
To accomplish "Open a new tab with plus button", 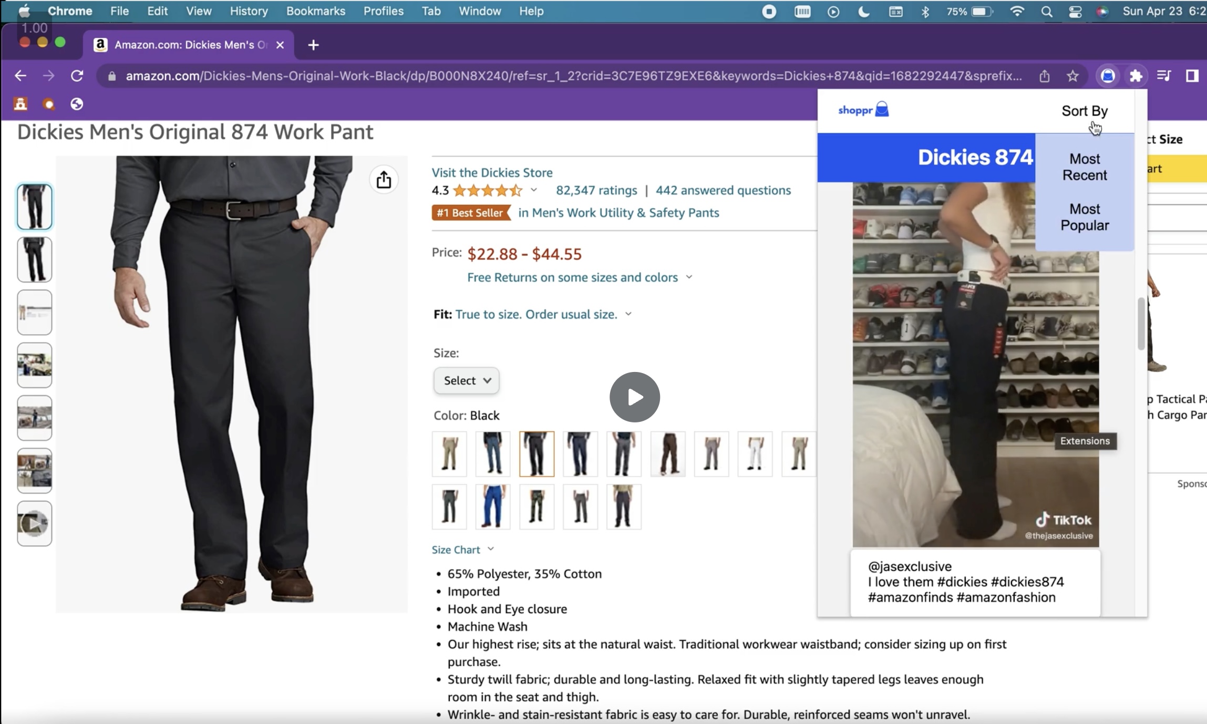I will click(314, 45).
